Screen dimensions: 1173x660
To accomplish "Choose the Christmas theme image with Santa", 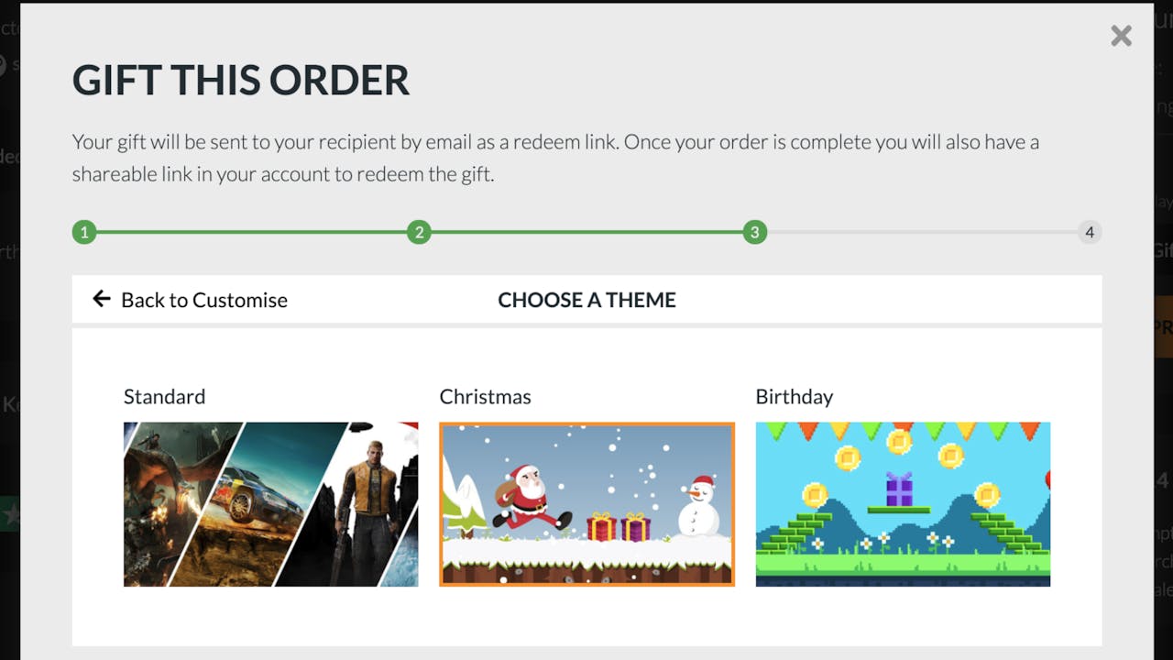I will 586,504.
